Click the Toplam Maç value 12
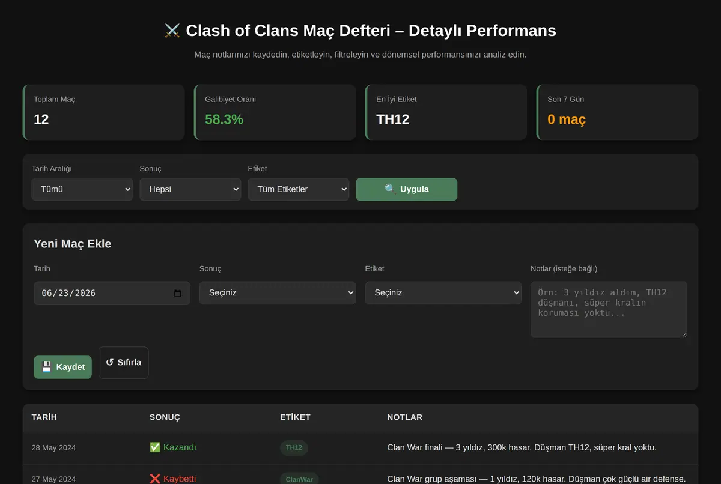Viewport: 721px width, 484px height. pyautogui.click(x=41, y=119)
